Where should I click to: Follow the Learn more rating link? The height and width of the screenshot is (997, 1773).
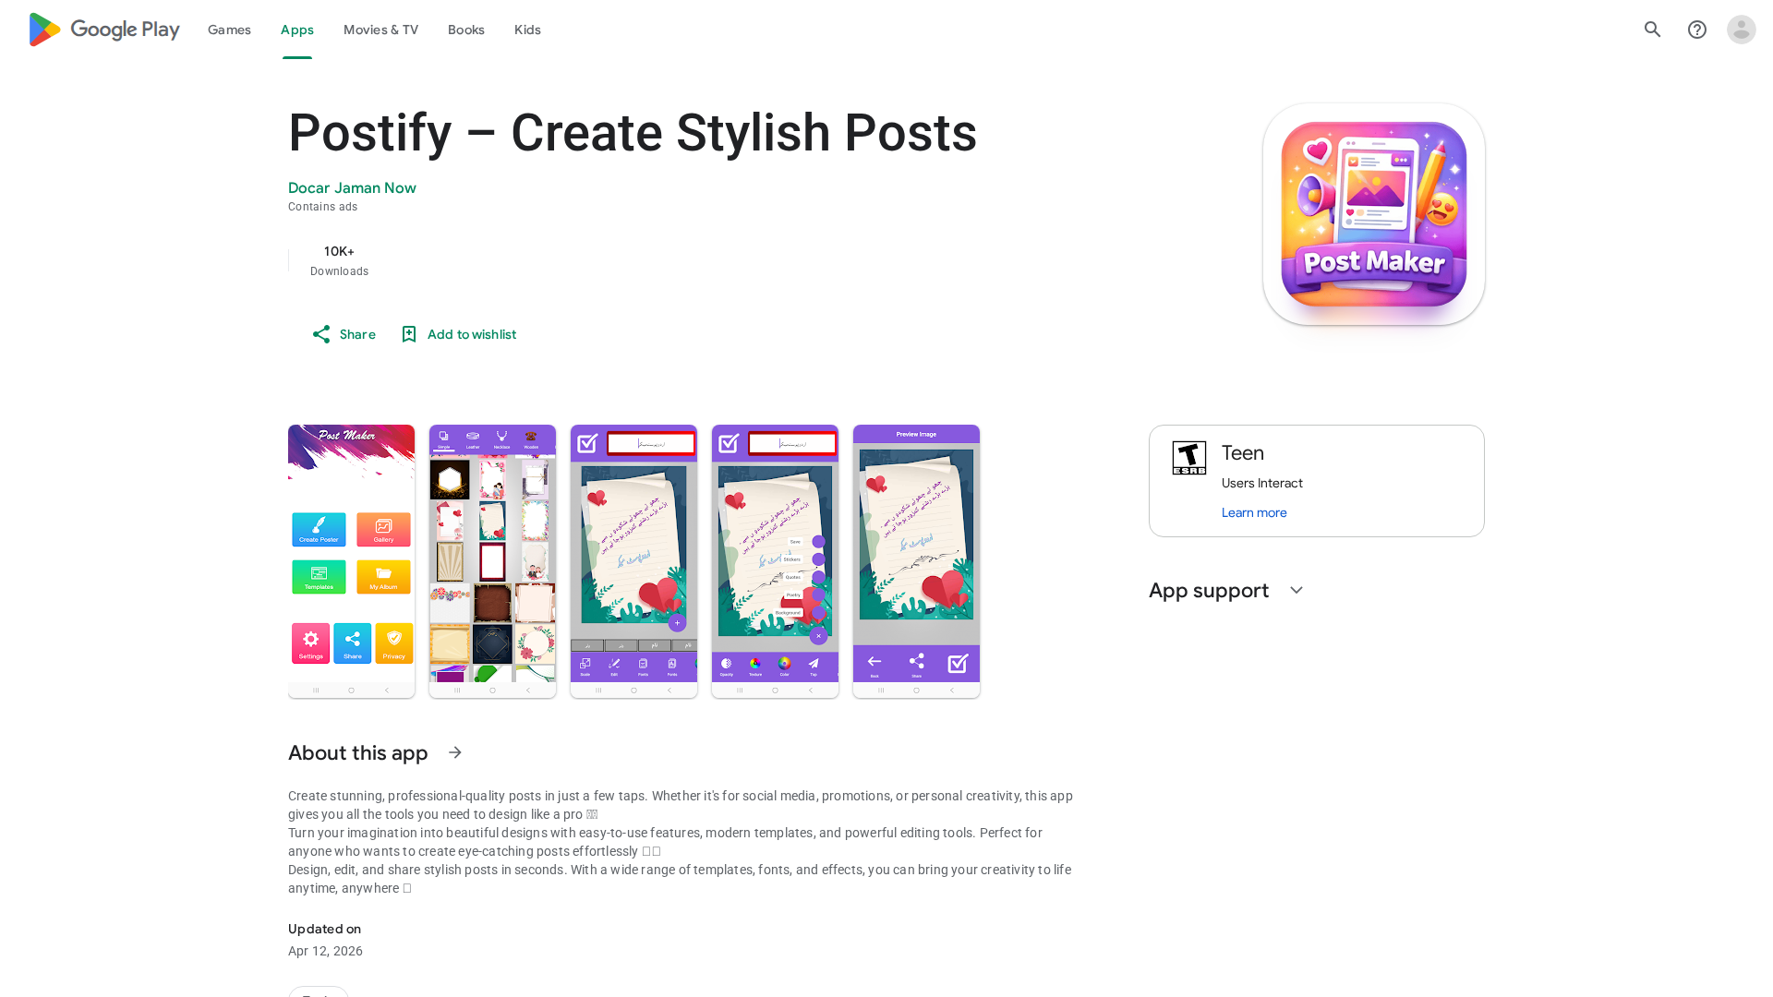(1254, 513)
